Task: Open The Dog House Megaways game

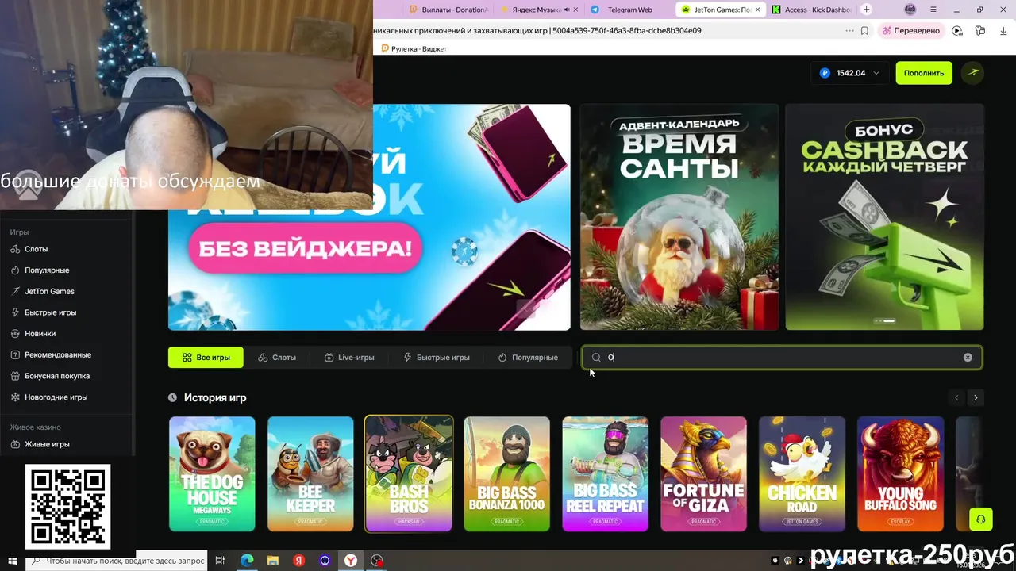Action: (212, 473)
